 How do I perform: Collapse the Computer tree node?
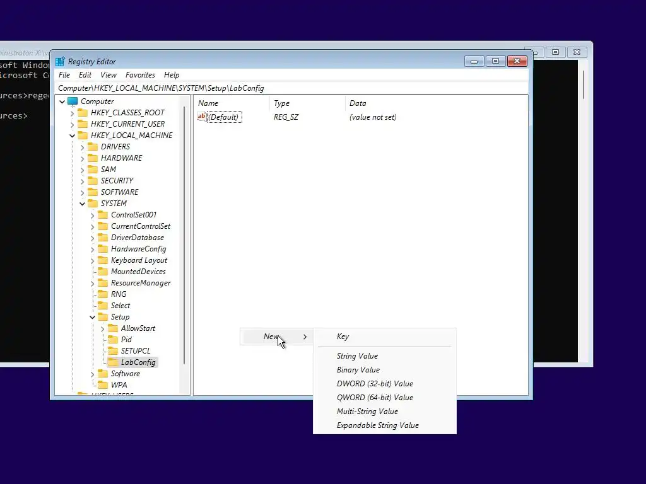point(62,101)
